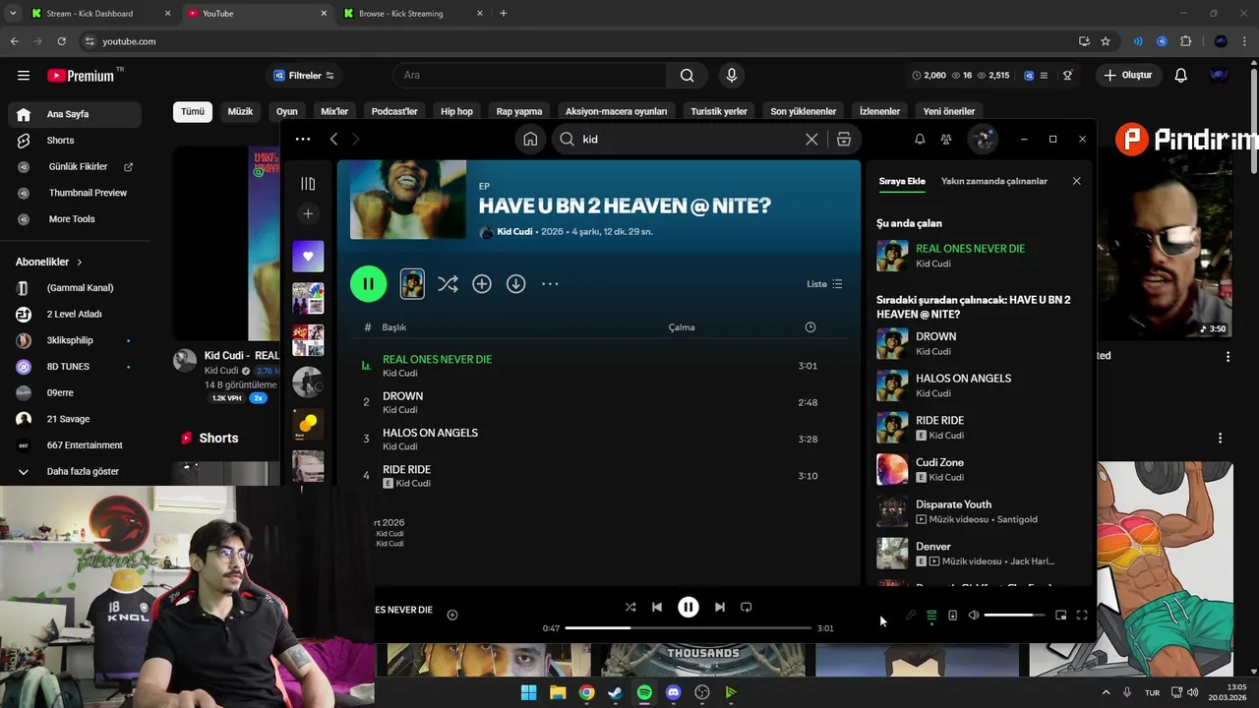Open Spotify Browse icon in search bar
Viewport: 1259px width, 708px height.
(844, 140)
